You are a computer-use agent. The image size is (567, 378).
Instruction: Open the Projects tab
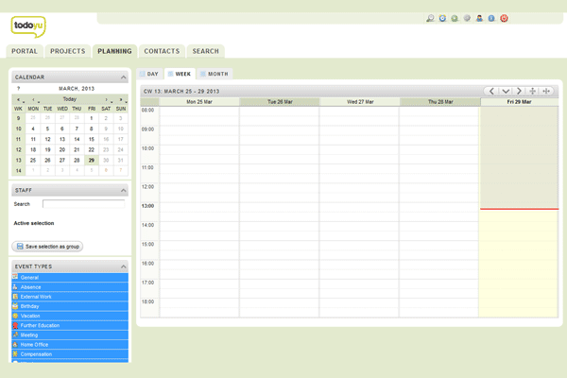(x=68, y=51)
